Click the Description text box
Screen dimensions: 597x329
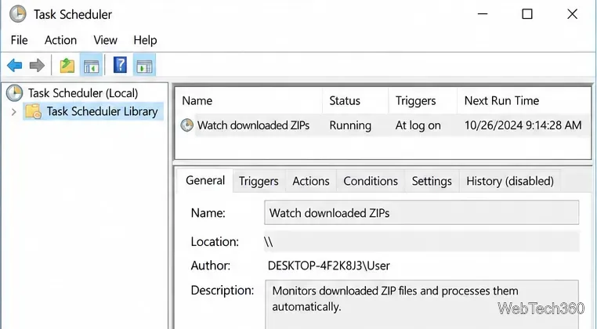coord(422,305)
